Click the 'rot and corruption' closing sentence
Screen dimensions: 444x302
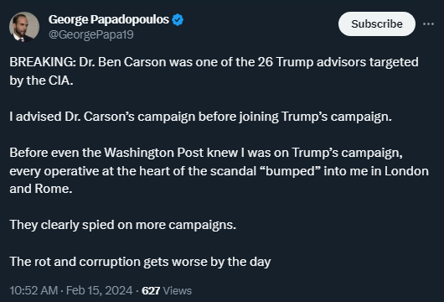tap(140, 262)
